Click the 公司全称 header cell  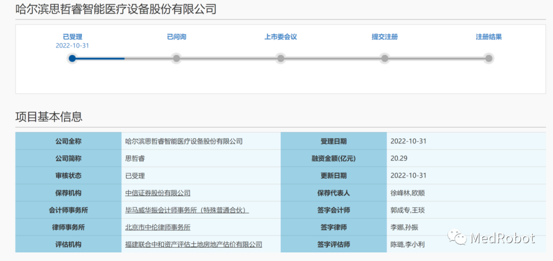(x=69, y=141)
